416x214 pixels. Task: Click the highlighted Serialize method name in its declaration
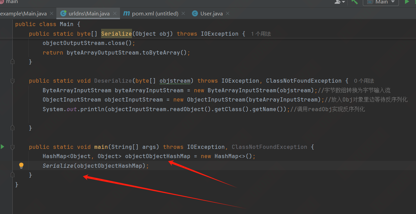[x=117, y=34]
